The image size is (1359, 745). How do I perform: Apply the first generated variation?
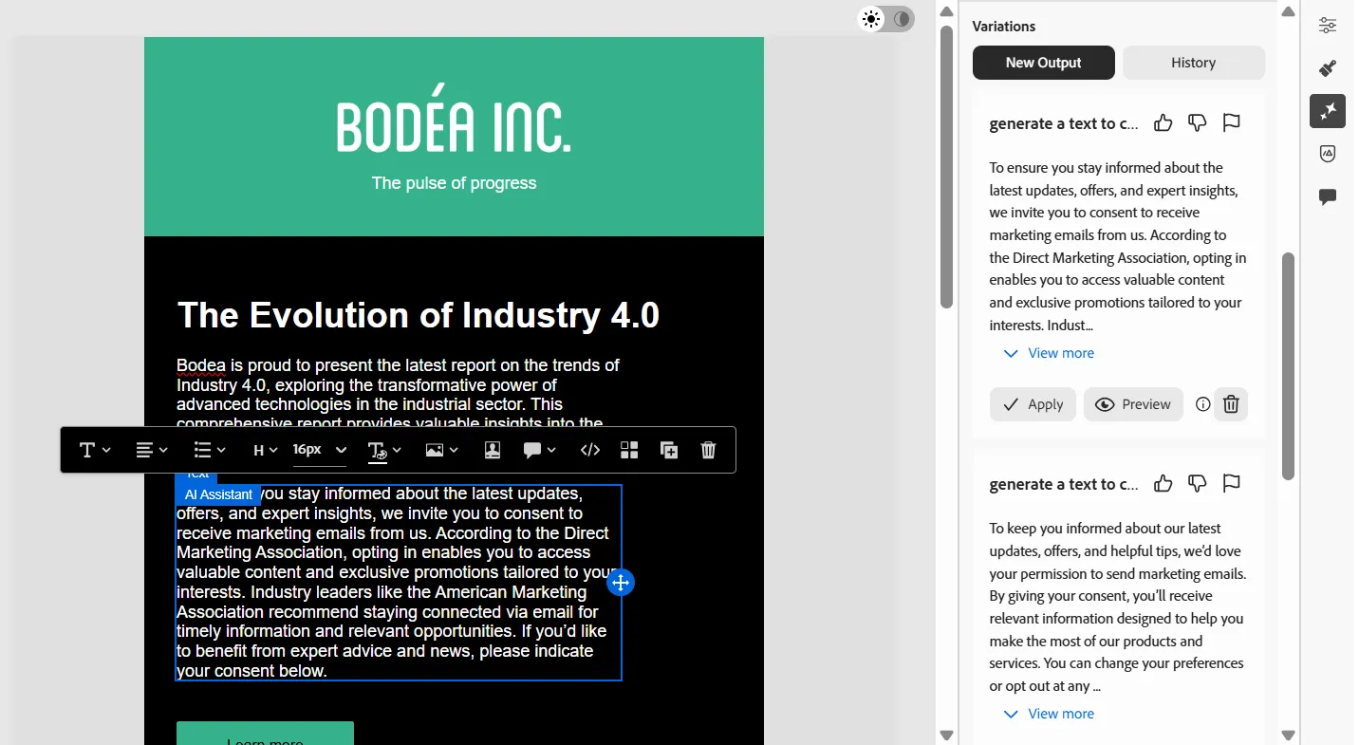[x=1033, y=404]
